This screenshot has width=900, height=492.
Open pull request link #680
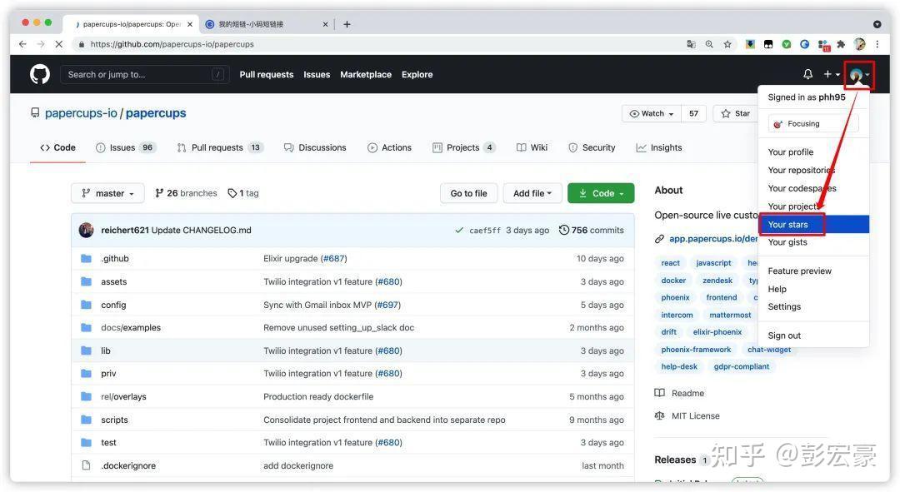click(x=388, y=281)
